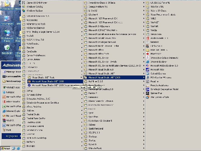Open the Microsoft Visual Studio .NET folder
This screenshot has width=201, height=151.
click(114, 74)
